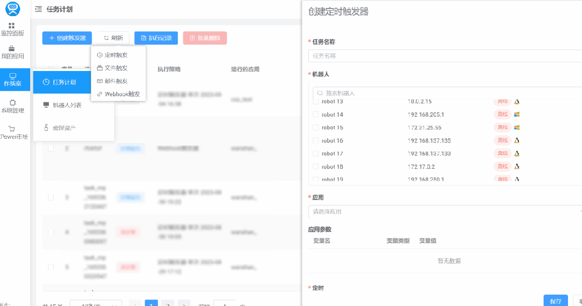Click the Linux icon for robot 17
Viewport: 582px width, 306px height.
pos(517,153)
